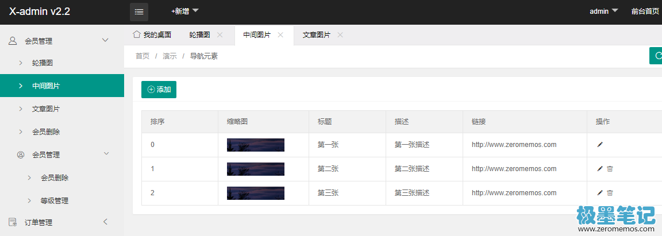This screenshot has width=662, height=236.
Task: Select the 中间图片 tab
Action: (257, 35)
